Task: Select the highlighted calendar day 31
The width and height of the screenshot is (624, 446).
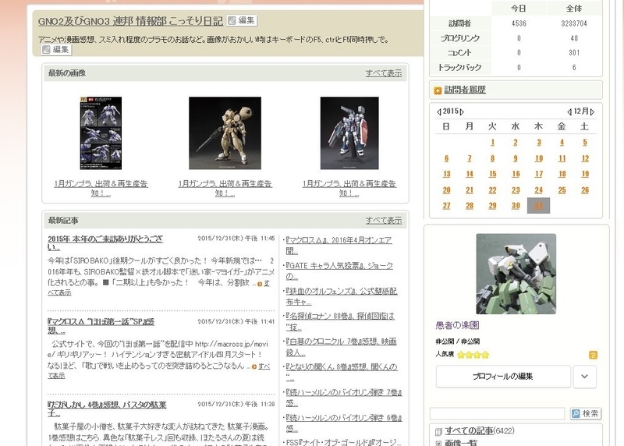Action: click(538, 206)
